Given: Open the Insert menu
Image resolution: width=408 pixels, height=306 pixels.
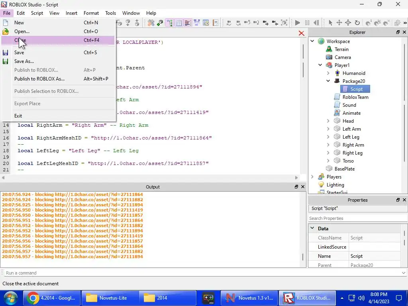Looking at the screenshot, I should coord(71,13).
